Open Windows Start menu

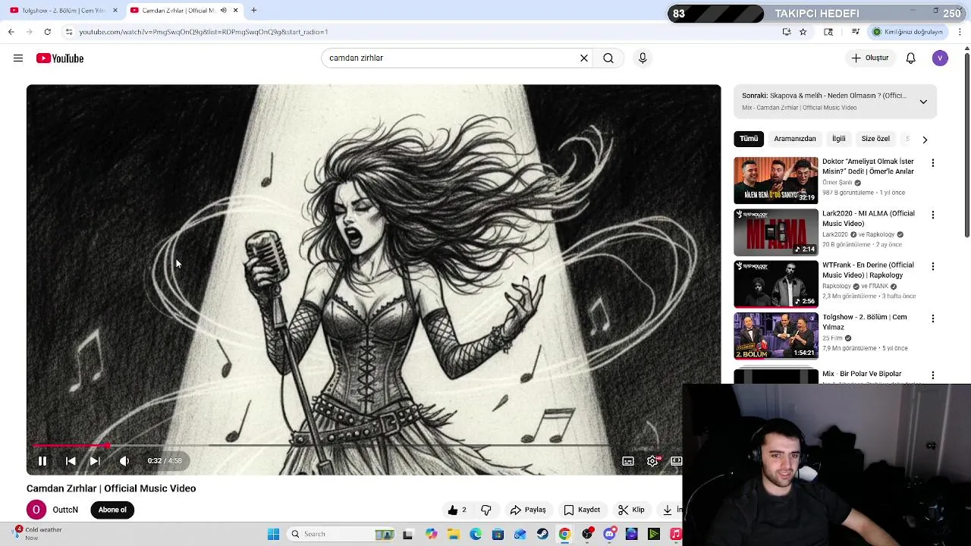pyautogui.click(x=273, y=534)
